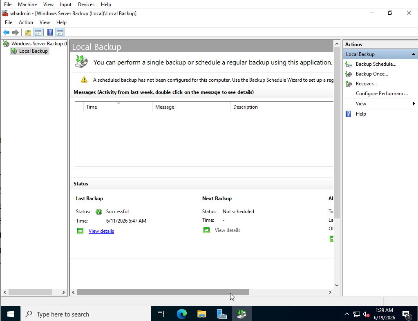
Task: Click the network tray icon
Action: pyautogui.click(x=356, y=314)
